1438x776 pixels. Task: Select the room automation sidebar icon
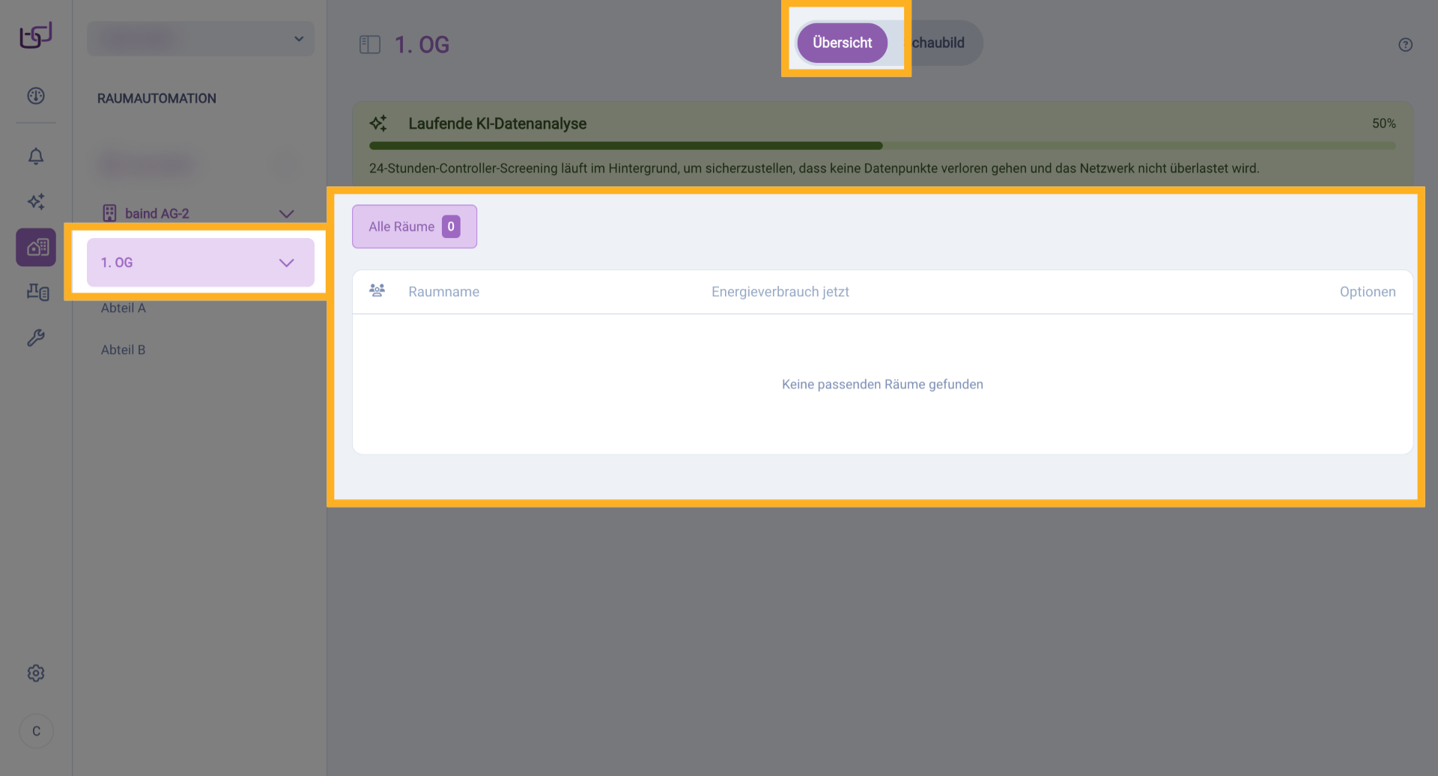pyautogui.click(x=36, y=248)
